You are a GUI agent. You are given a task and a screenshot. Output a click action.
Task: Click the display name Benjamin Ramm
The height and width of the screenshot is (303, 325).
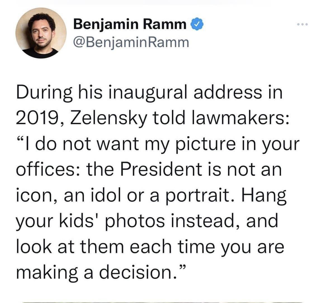130,25
